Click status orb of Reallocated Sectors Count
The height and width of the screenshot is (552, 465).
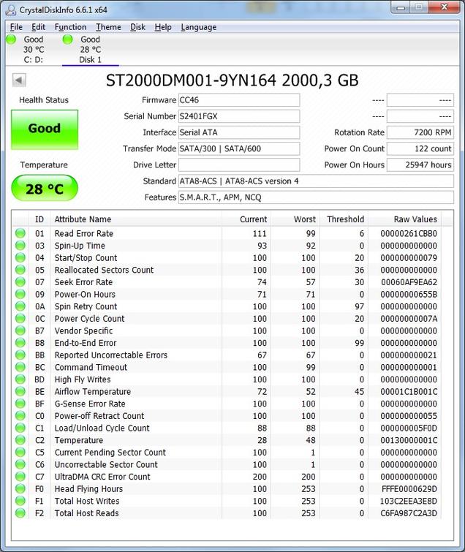pos(20,270)
